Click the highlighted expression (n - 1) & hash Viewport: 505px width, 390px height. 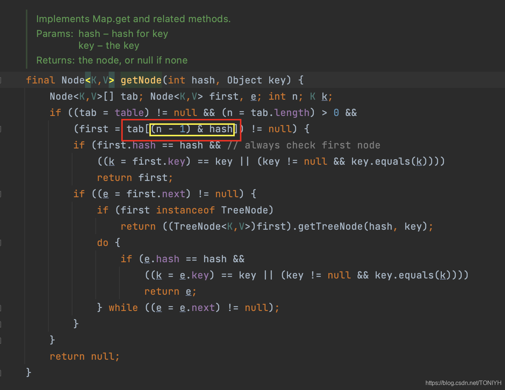pyautogui.click(x=192, y=129)
